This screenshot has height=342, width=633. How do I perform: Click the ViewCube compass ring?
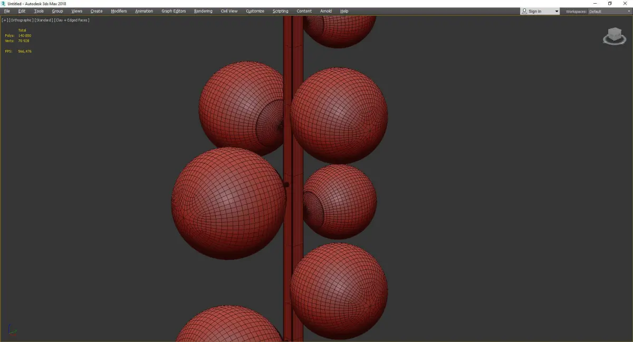tap(615, 43)
